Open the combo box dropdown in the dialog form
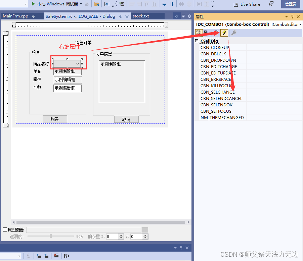Viewport: 303px width, 261px height. (x=78, y=63)
